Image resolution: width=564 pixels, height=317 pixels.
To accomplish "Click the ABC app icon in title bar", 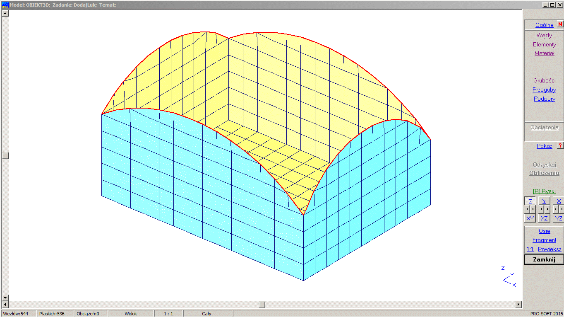I will tap(5, 5).
